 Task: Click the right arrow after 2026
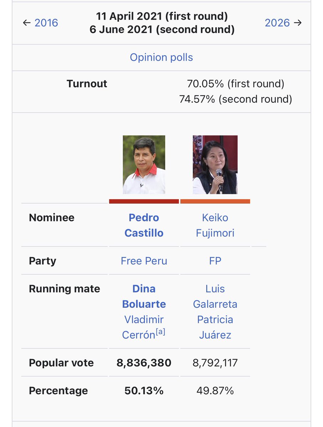click(298, 23)
